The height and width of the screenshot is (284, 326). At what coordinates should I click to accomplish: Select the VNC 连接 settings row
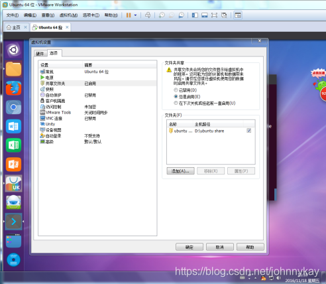point(97,118)
